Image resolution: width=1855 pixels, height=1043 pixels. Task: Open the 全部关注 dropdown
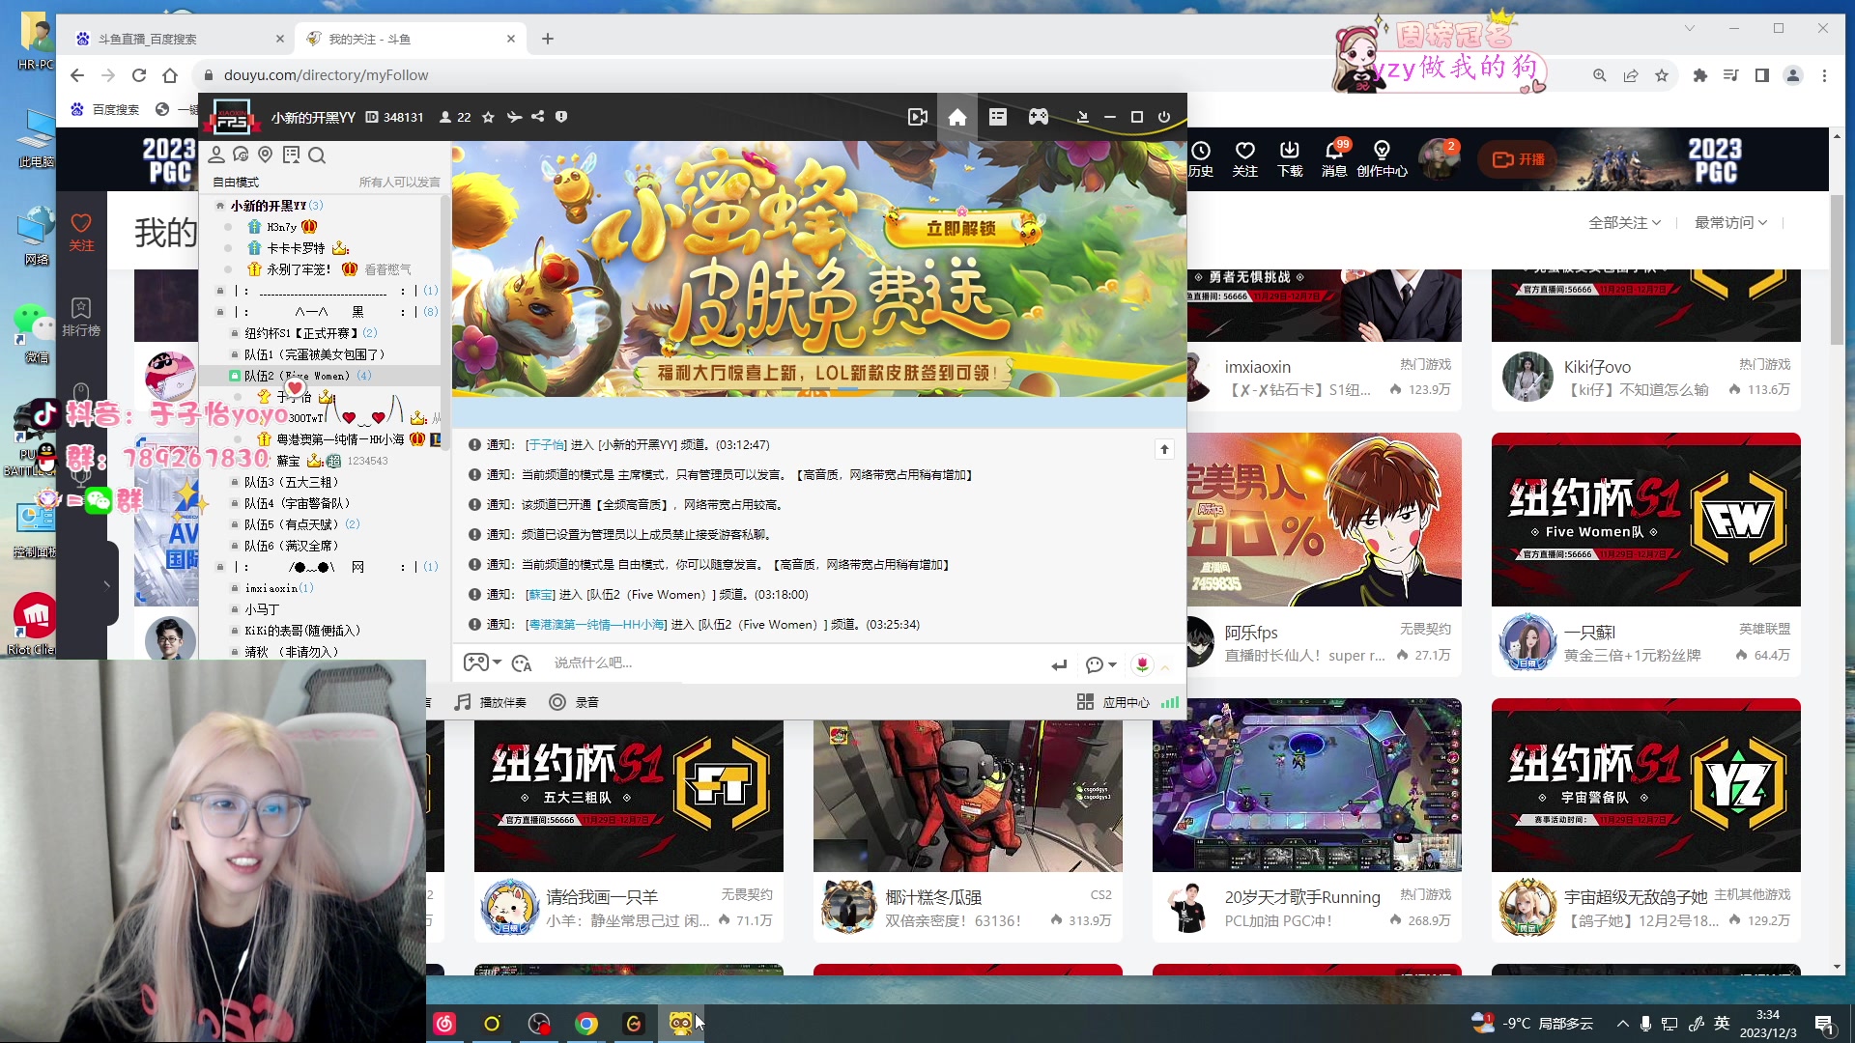(x=1624, y=222)
